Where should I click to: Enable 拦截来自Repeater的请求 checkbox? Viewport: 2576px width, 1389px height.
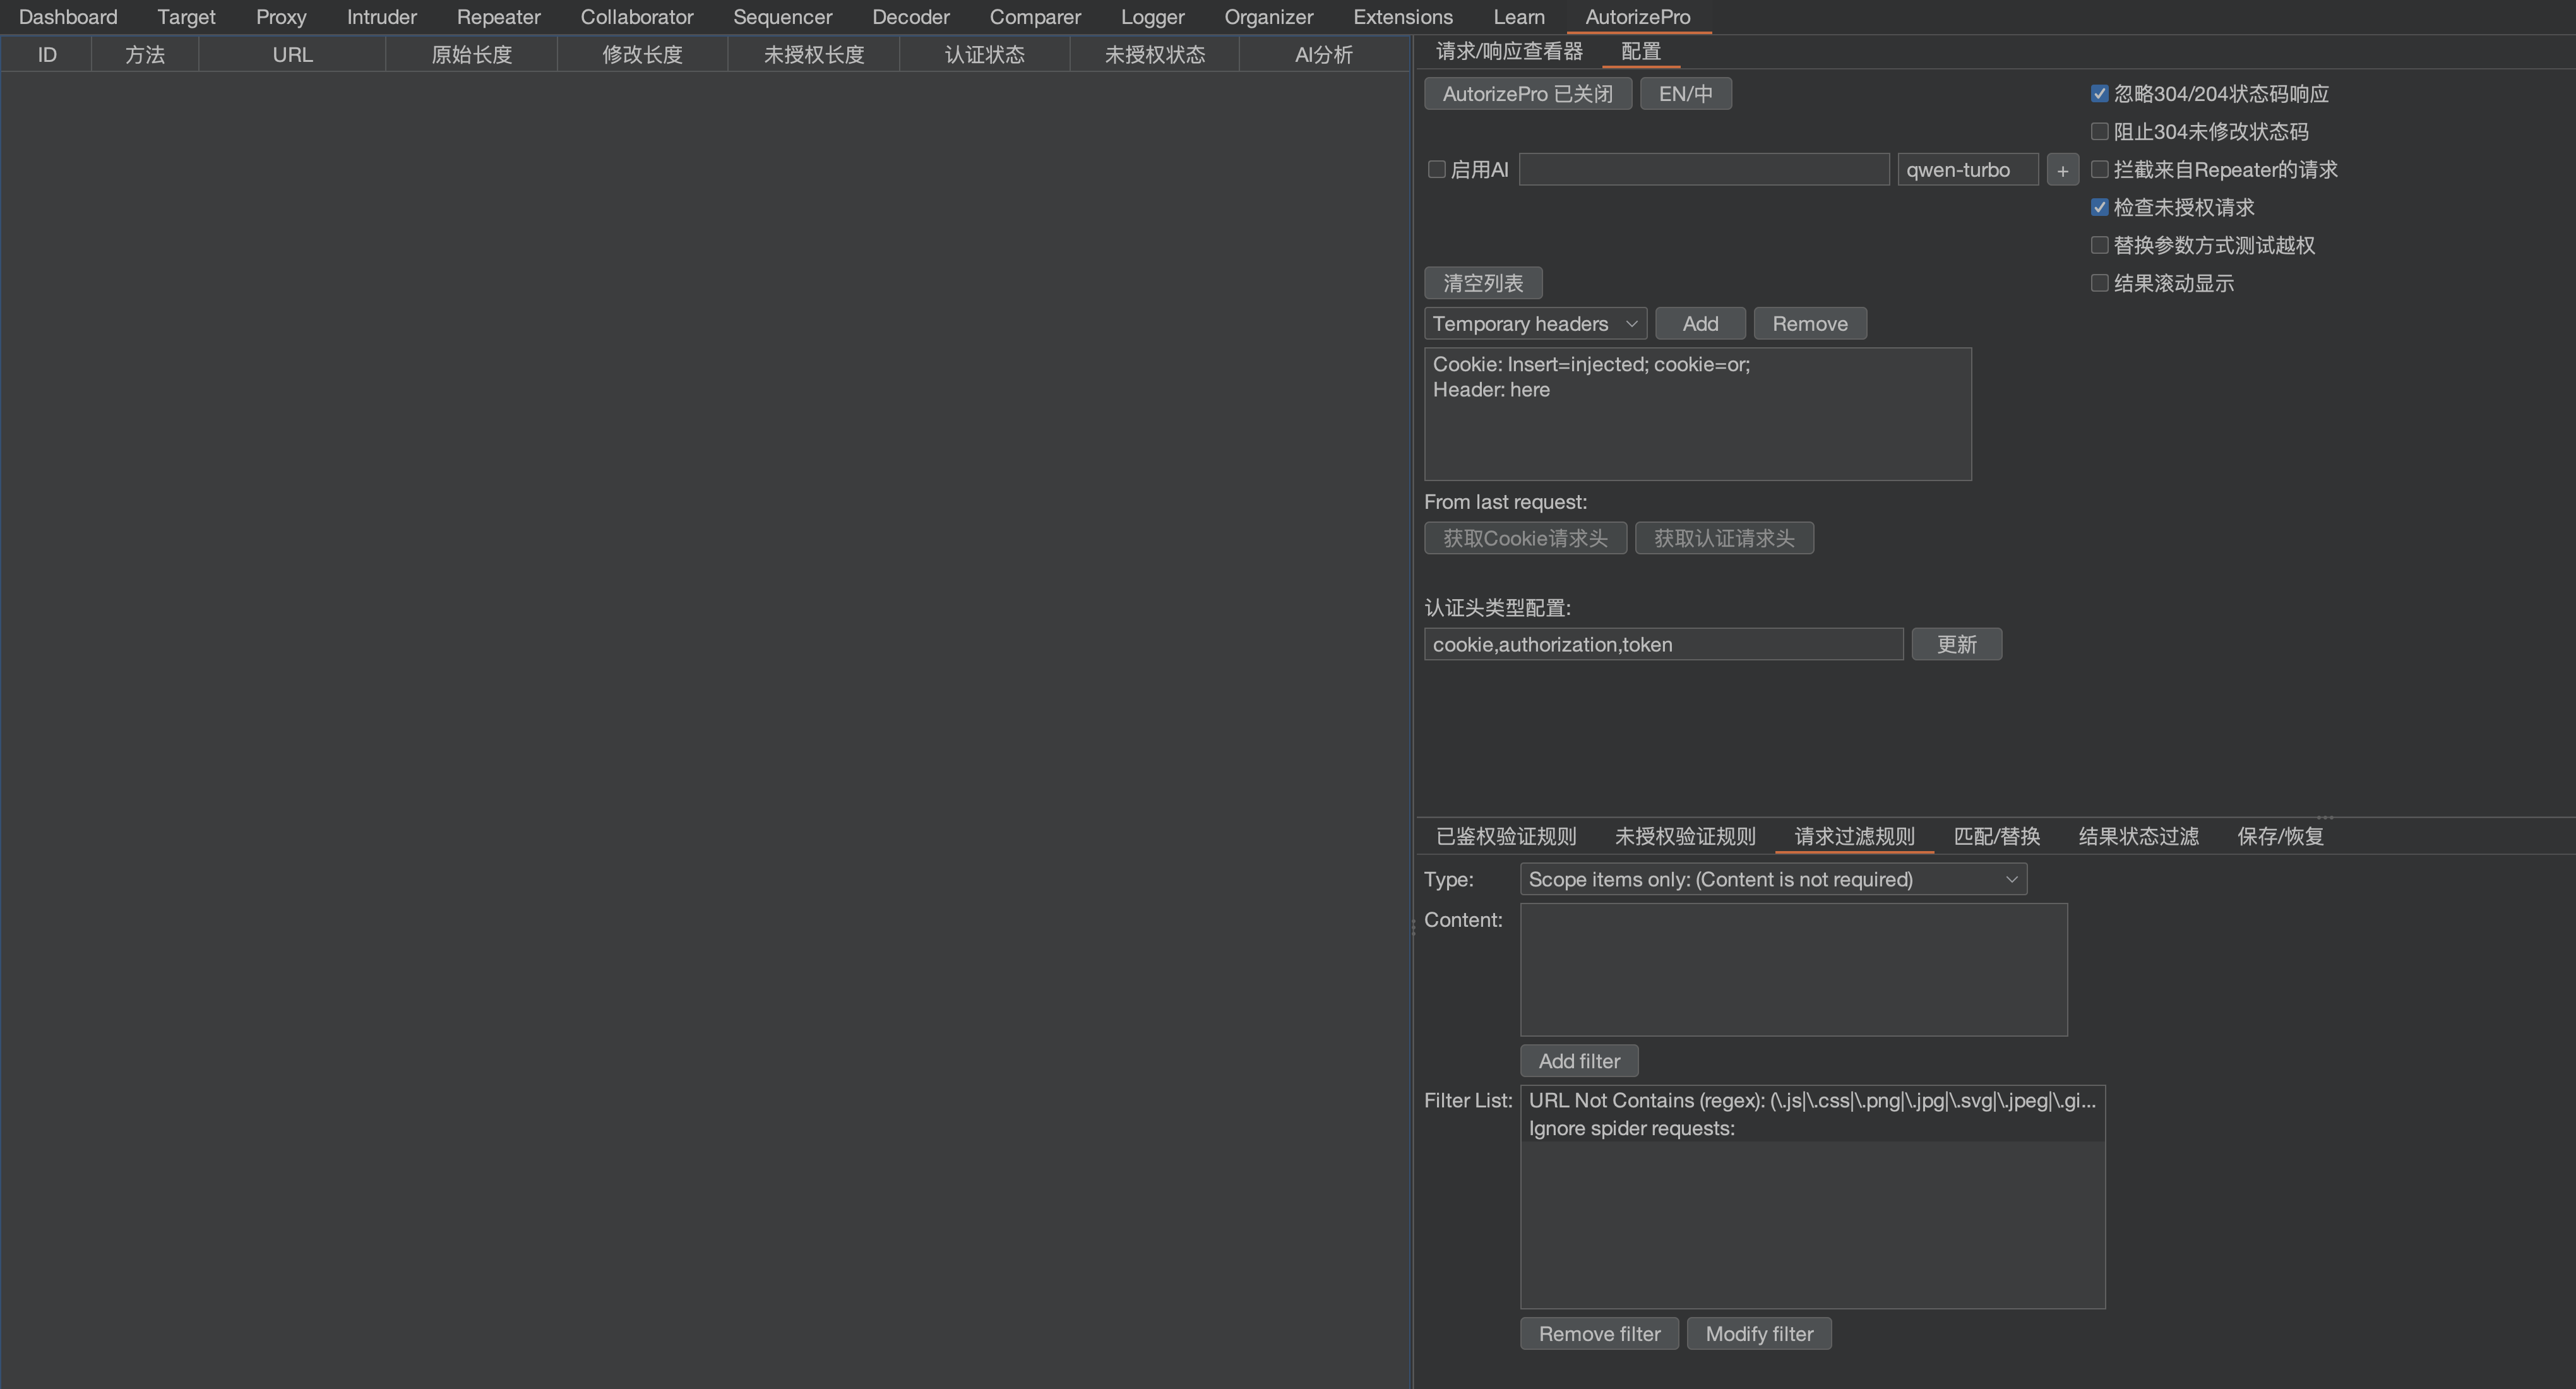click(2100, 170)
